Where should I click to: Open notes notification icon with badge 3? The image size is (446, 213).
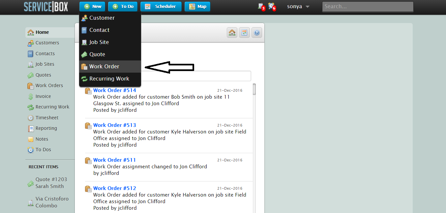pyautogui.click(x=261, y=7)
